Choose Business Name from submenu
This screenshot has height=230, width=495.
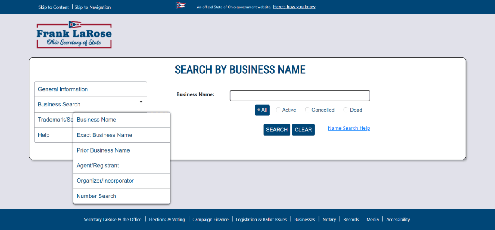(122, 120)
